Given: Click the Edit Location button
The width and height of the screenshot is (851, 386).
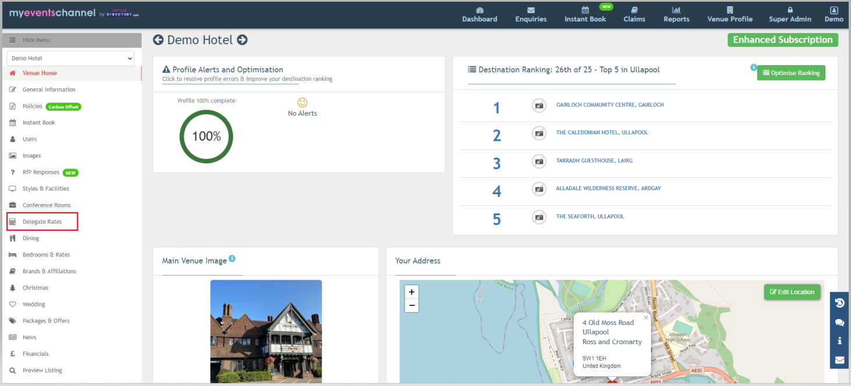Looking at the screenshot, I should pos(792,292).
